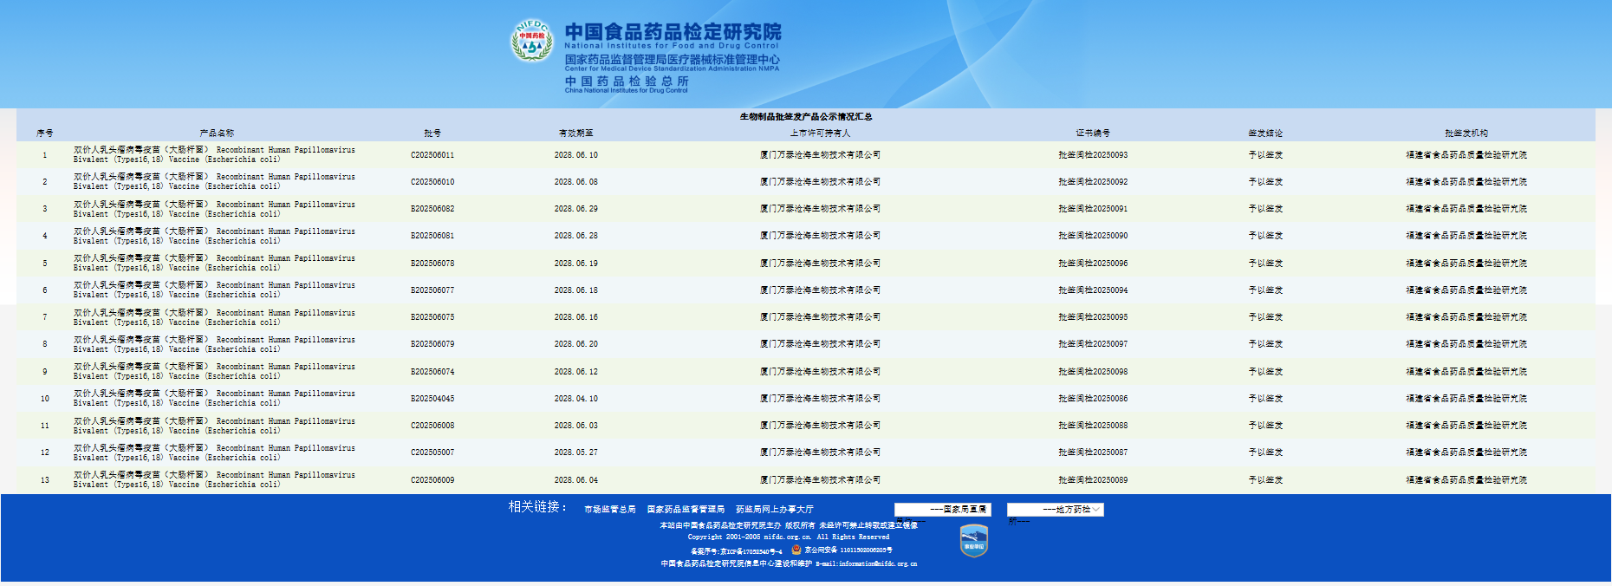The image size is (1612, 586).
Task: Select batch number B202506077
Action: pyautogui.click(x=432, y=290)
